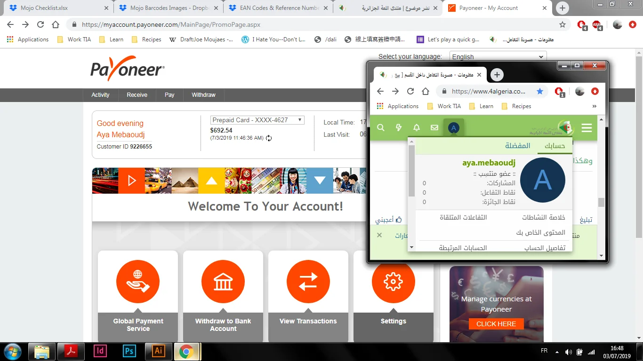
Task: Open the Settings gear icon
Action: (393, 282)
